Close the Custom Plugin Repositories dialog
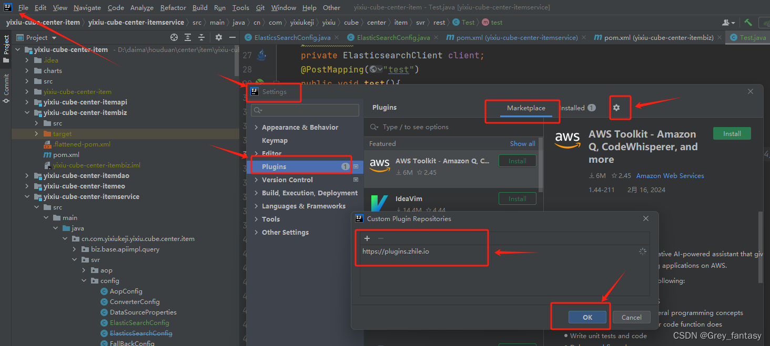The image size is (770, 346). tap(646, 218)
